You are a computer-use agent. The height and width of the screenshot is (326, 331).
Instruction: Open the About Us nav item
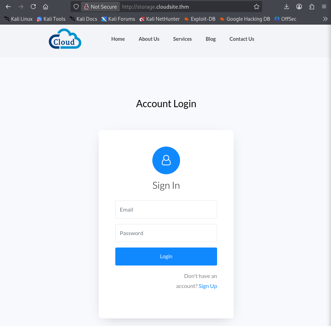[149, 39]
